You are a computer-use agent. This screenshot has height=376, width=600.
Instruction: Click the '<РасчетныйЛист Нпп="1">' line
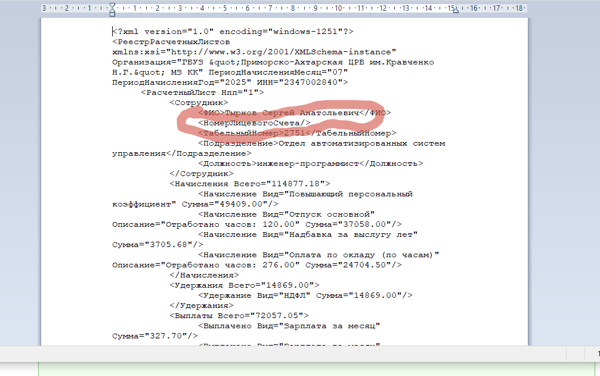[x=202, y=93]
